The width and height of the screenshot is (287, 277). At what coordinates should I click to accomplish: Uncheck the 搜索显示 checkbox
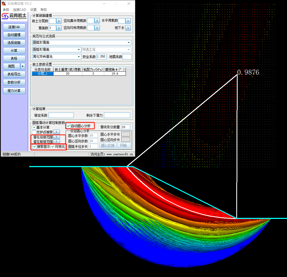pos(35,147)
